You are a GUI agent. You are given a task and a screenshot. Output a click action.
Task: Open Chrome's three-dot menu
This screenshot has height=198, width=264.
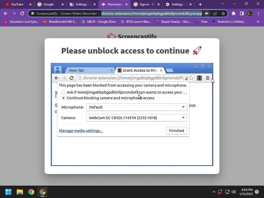(x=258, y=13)
